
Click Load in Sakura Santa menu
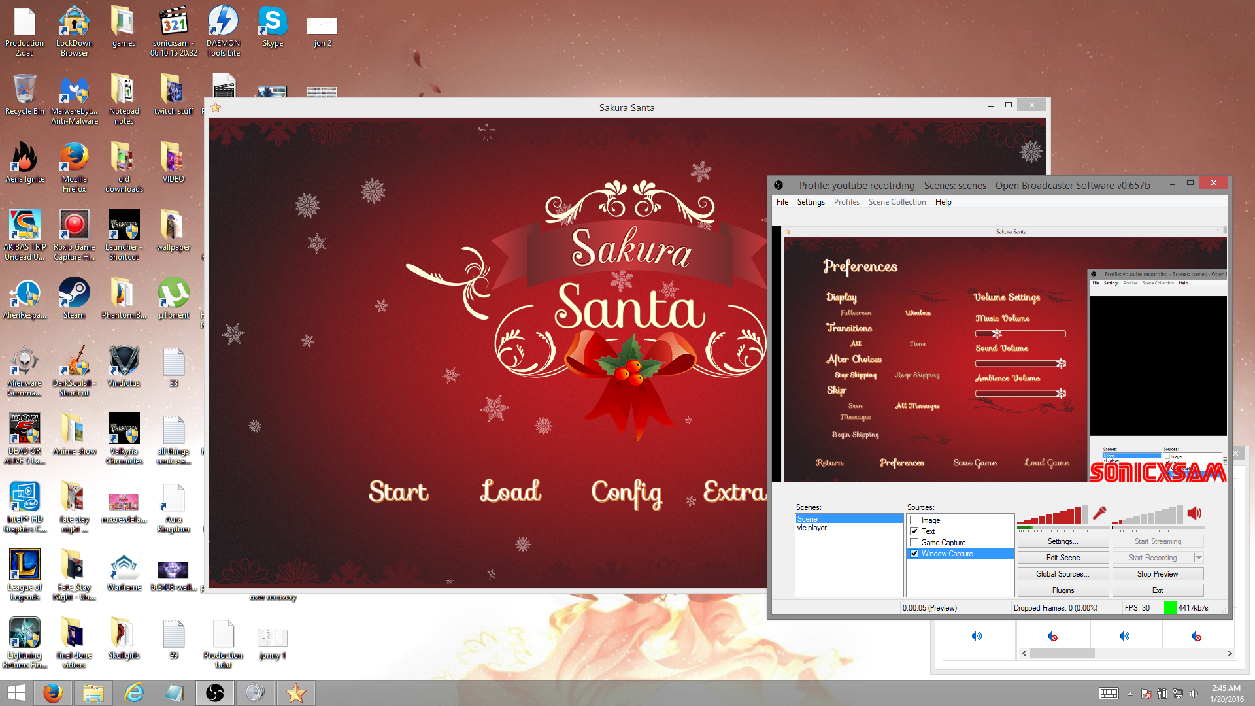pyautogui.click(x=510, y=491)
